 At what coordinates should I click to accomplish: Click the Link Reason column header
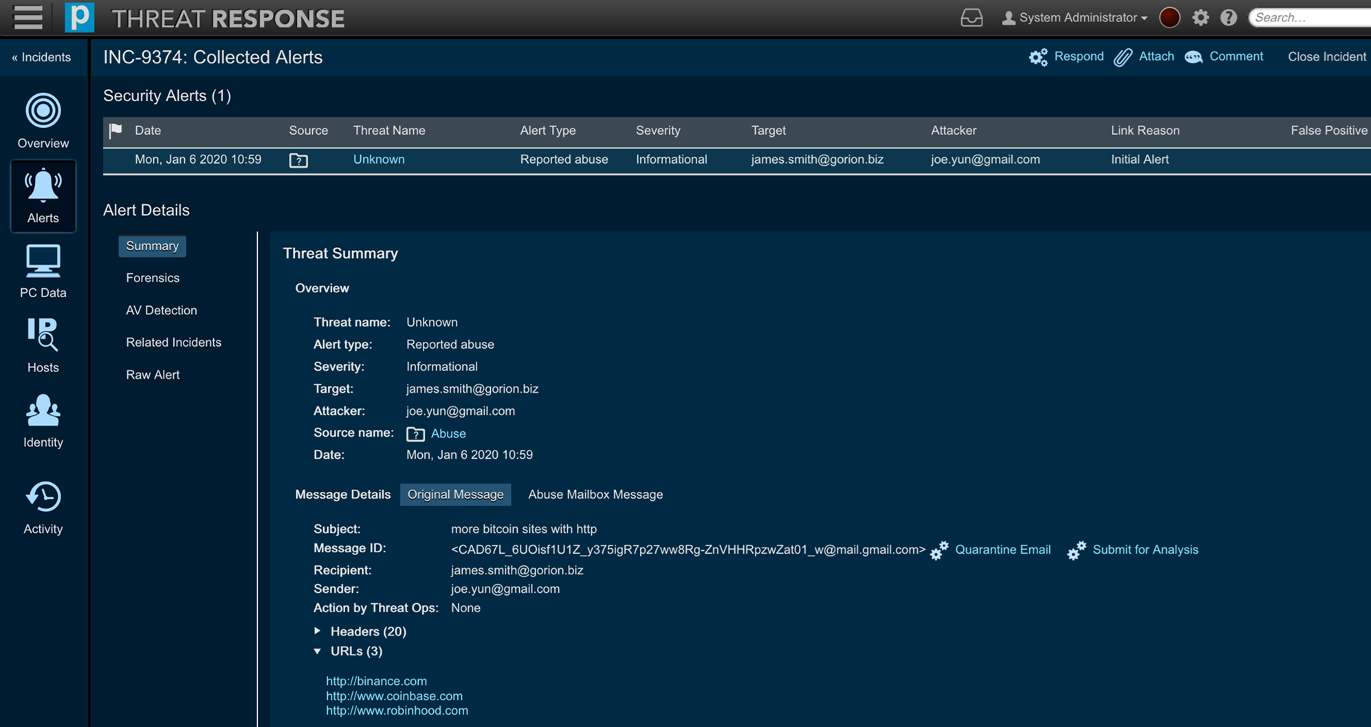(1145, 130)
